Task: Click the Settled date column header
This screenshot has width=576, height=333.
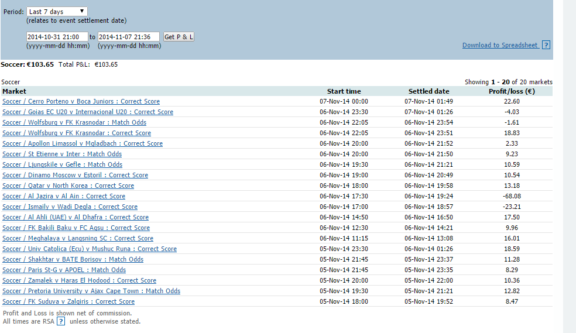Action: point(428,91)
